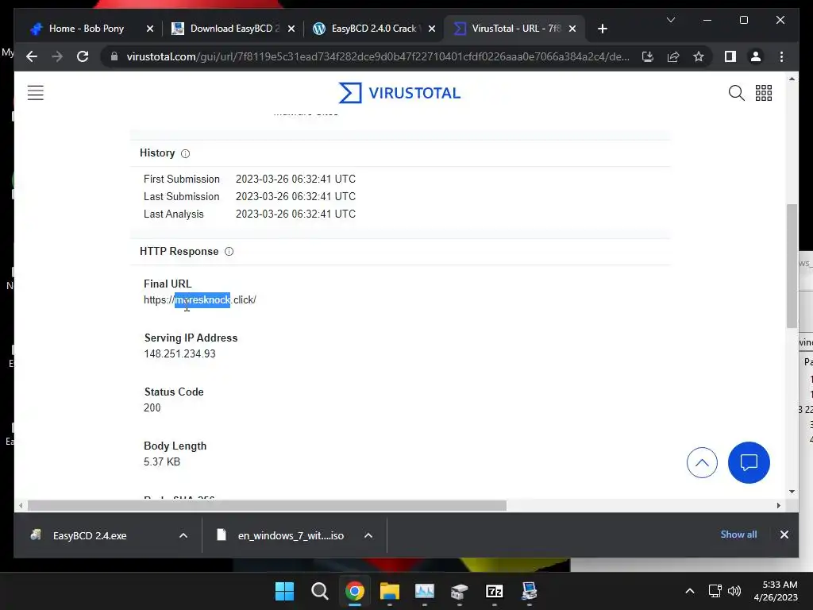Viewport: 813px width, 610px height.
Task: Click the scroll-to-top arrow button
Action: (702, 463)
